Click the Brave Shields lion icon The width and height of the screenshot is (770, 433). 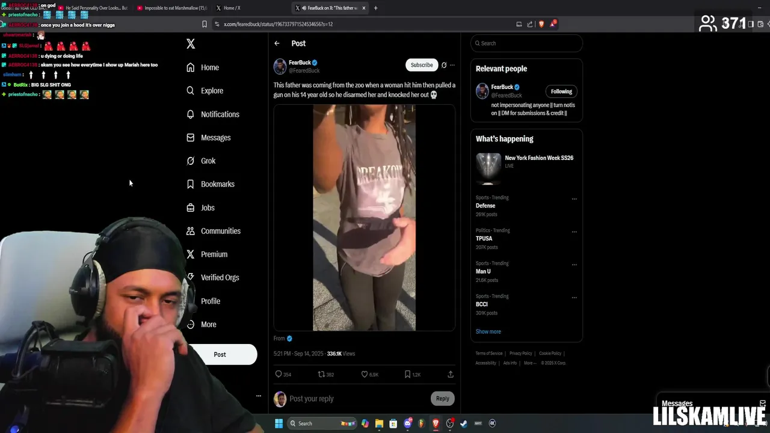(x=541, y=24)
